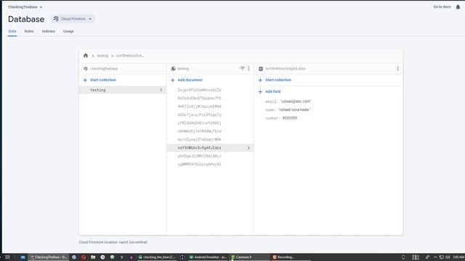465x261 pixels.
Task: Click the home icon in the breadcrumb
Action: click(86, 56)
